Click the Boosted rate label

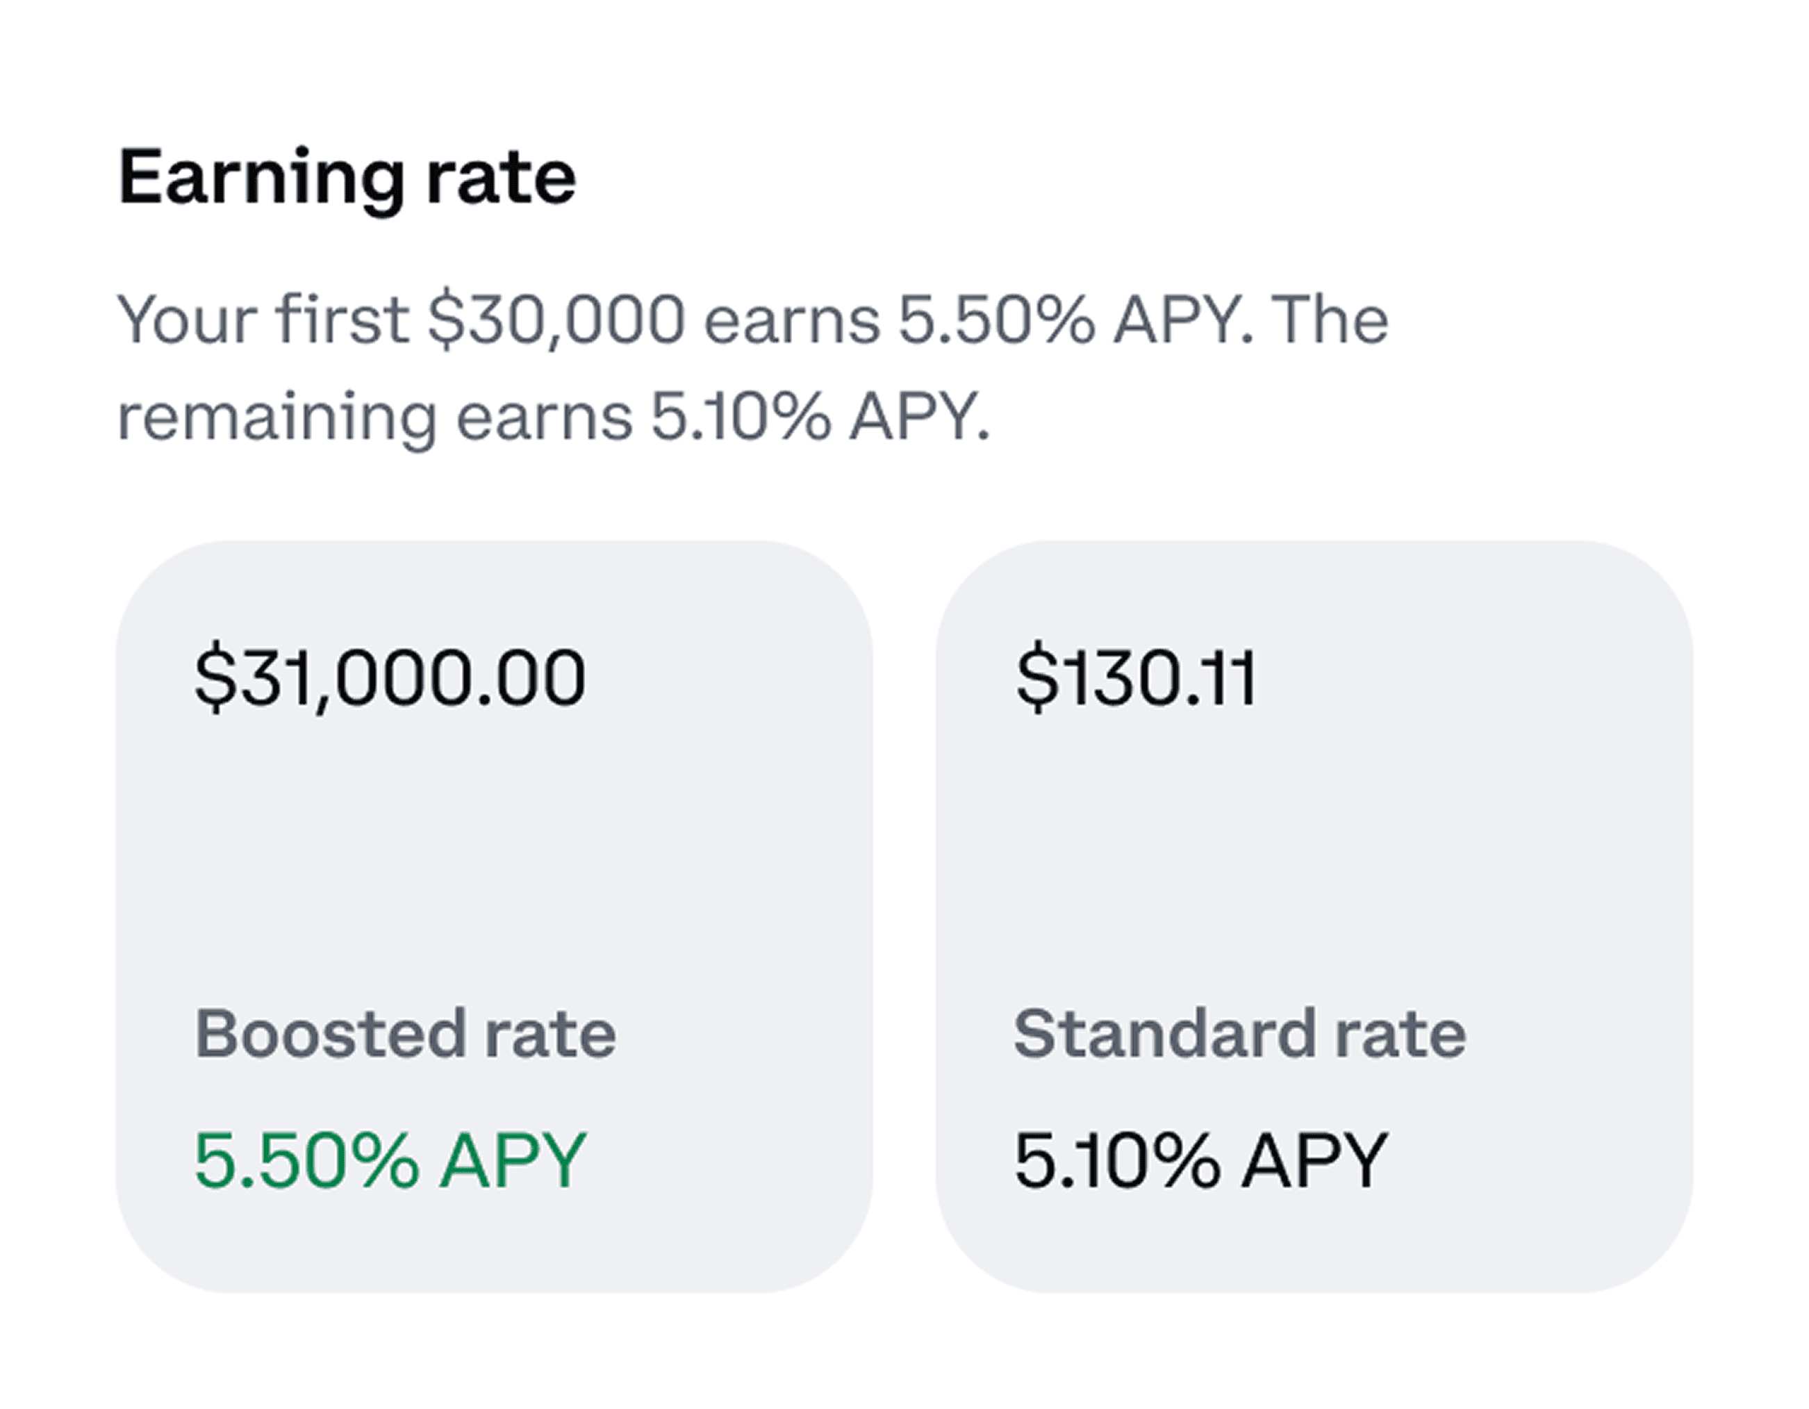pyautogui.click(x=405, y=1034)
